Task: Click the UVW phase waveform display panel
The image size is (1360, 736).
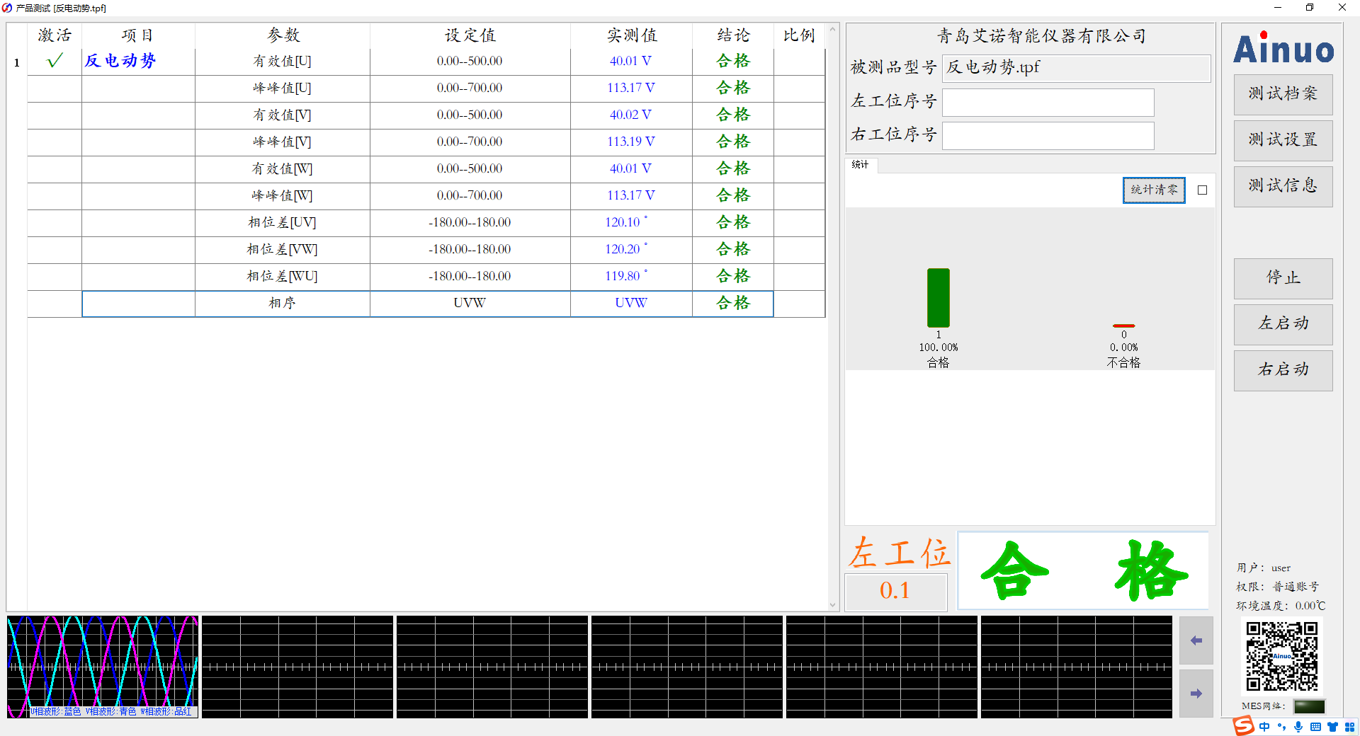Action: click(101, 665)
